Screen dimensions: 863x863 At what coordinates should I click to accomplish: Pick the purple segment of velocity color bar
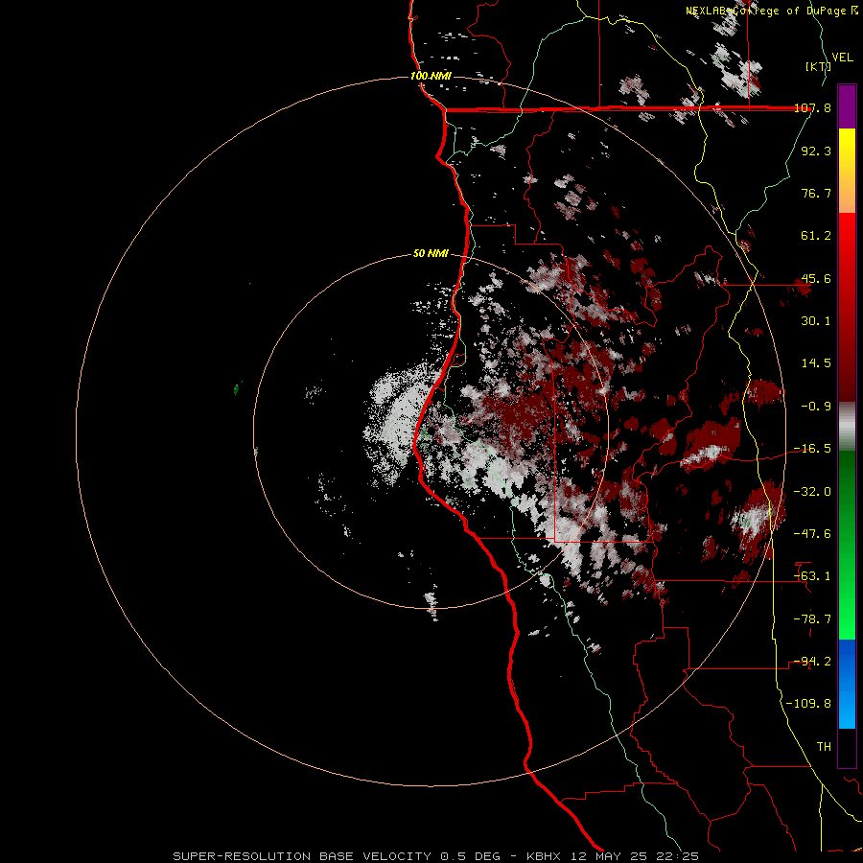click(847, 106)
